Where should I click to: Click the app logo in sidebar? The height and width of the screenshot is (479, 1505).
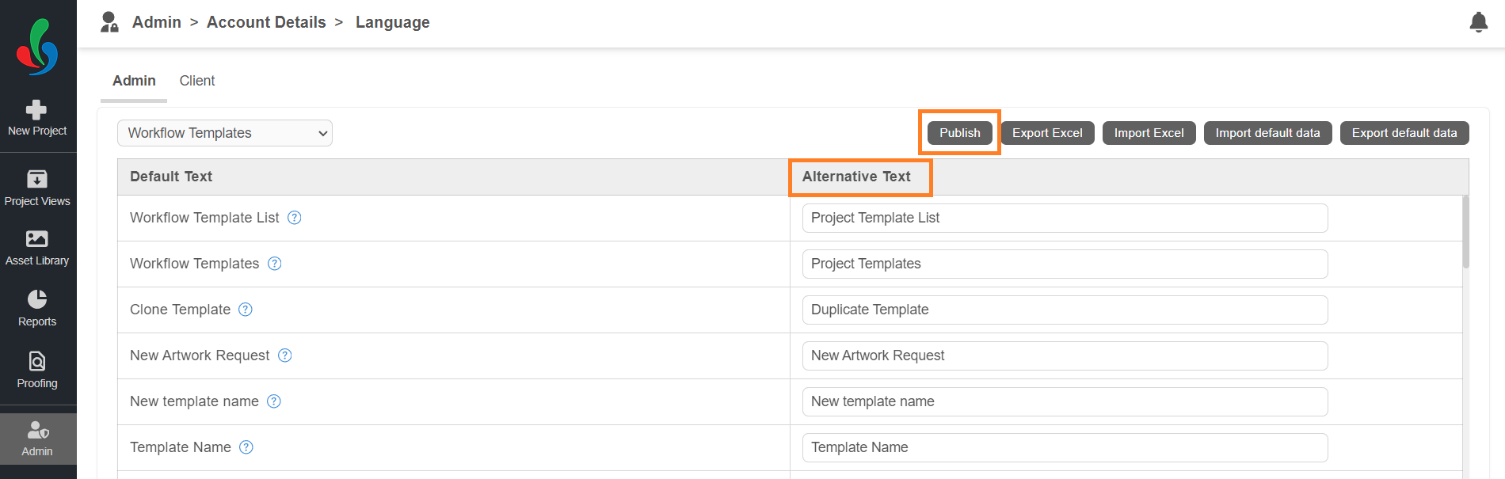tap(37, 48)
